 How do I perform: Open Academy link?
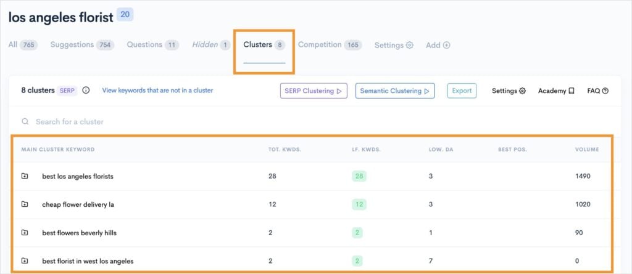[556, 91]
